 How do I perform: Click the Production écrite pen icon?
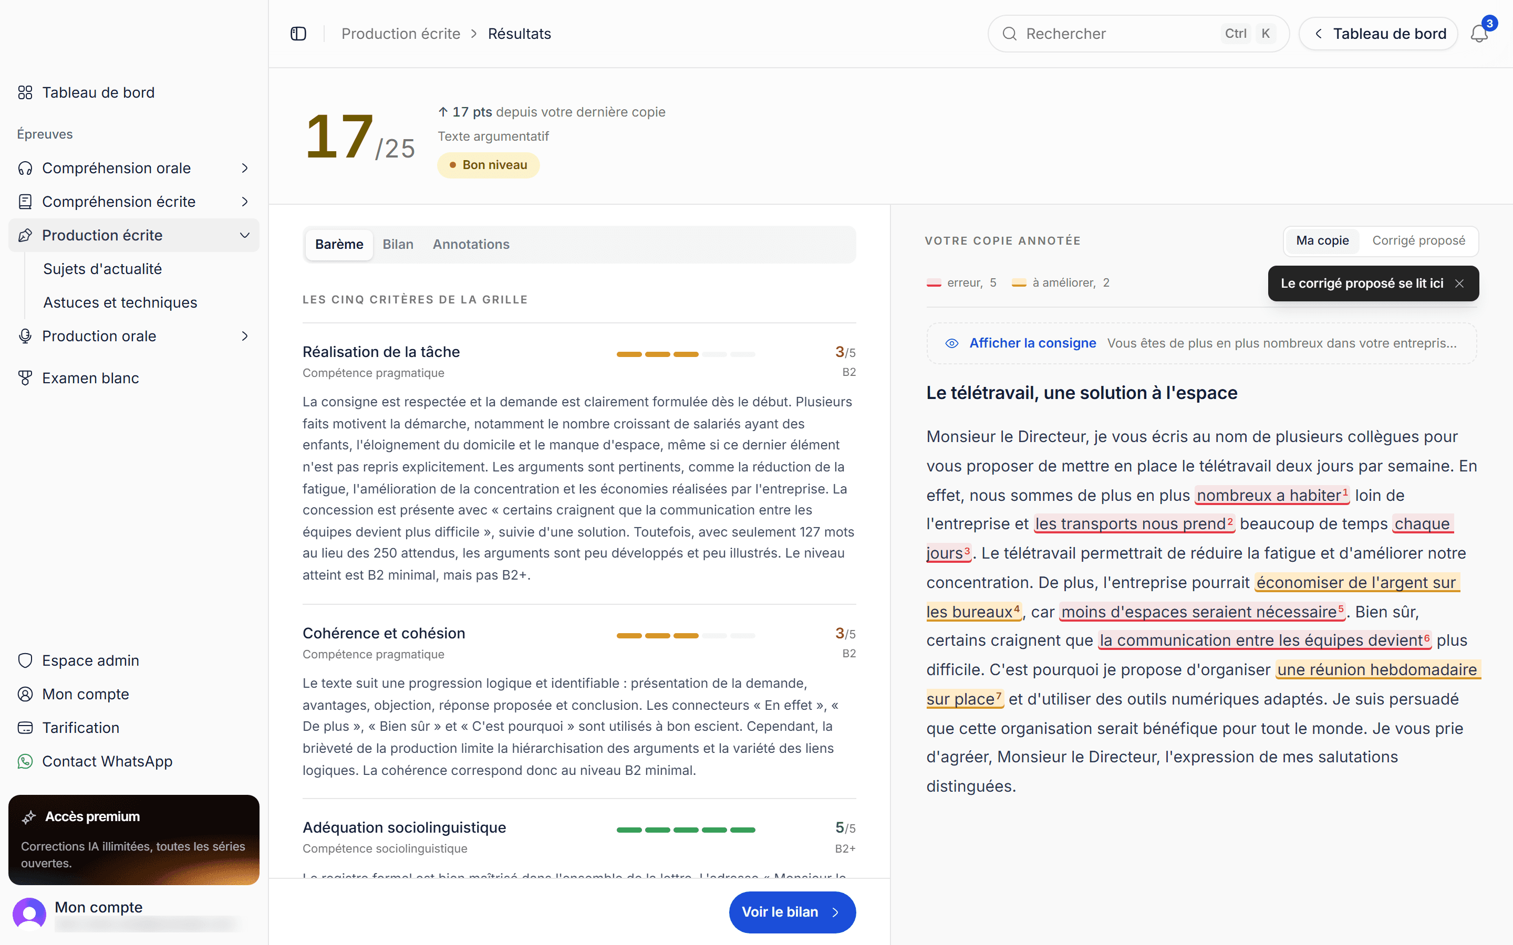point(25,236)
